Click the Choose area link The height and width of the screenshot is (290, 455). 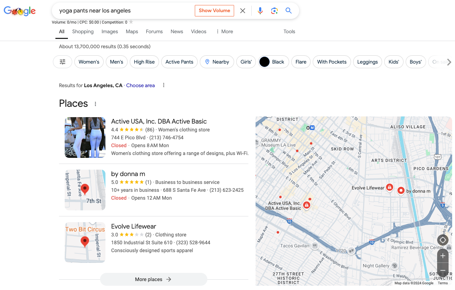[140, 85]
